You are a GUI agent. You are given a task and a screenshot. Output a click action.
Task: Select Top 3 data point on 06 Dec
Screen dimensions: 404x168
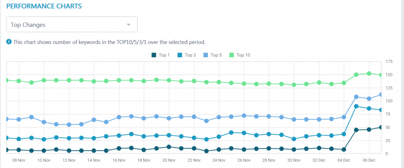click(369, 109)
